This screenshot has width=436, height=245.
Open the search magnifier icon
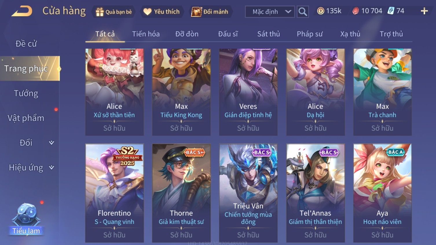point(303,12)
